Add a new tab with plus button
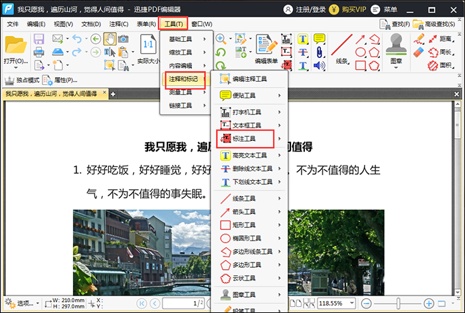This screenshot has width=465, height=313. pos(113,94)
